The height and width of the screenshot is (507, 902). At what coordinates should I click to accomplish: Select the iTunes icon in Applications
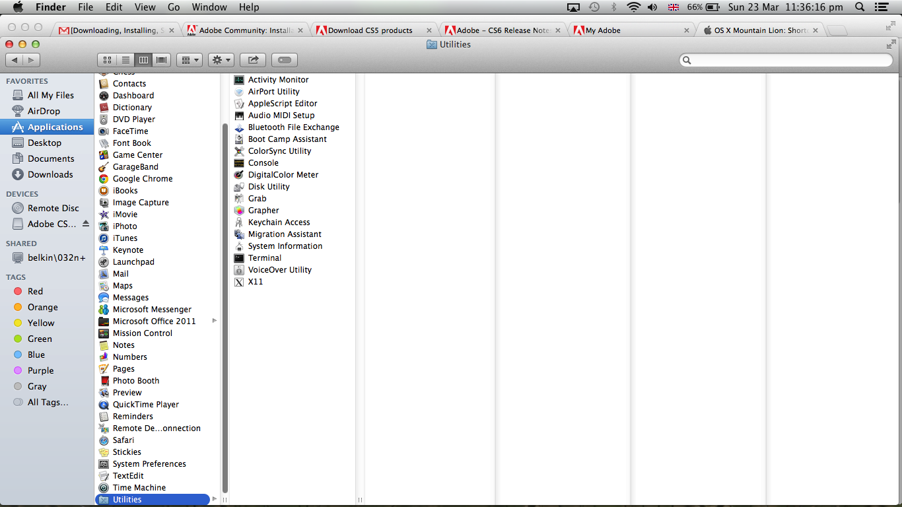click(x=104, y=238)
